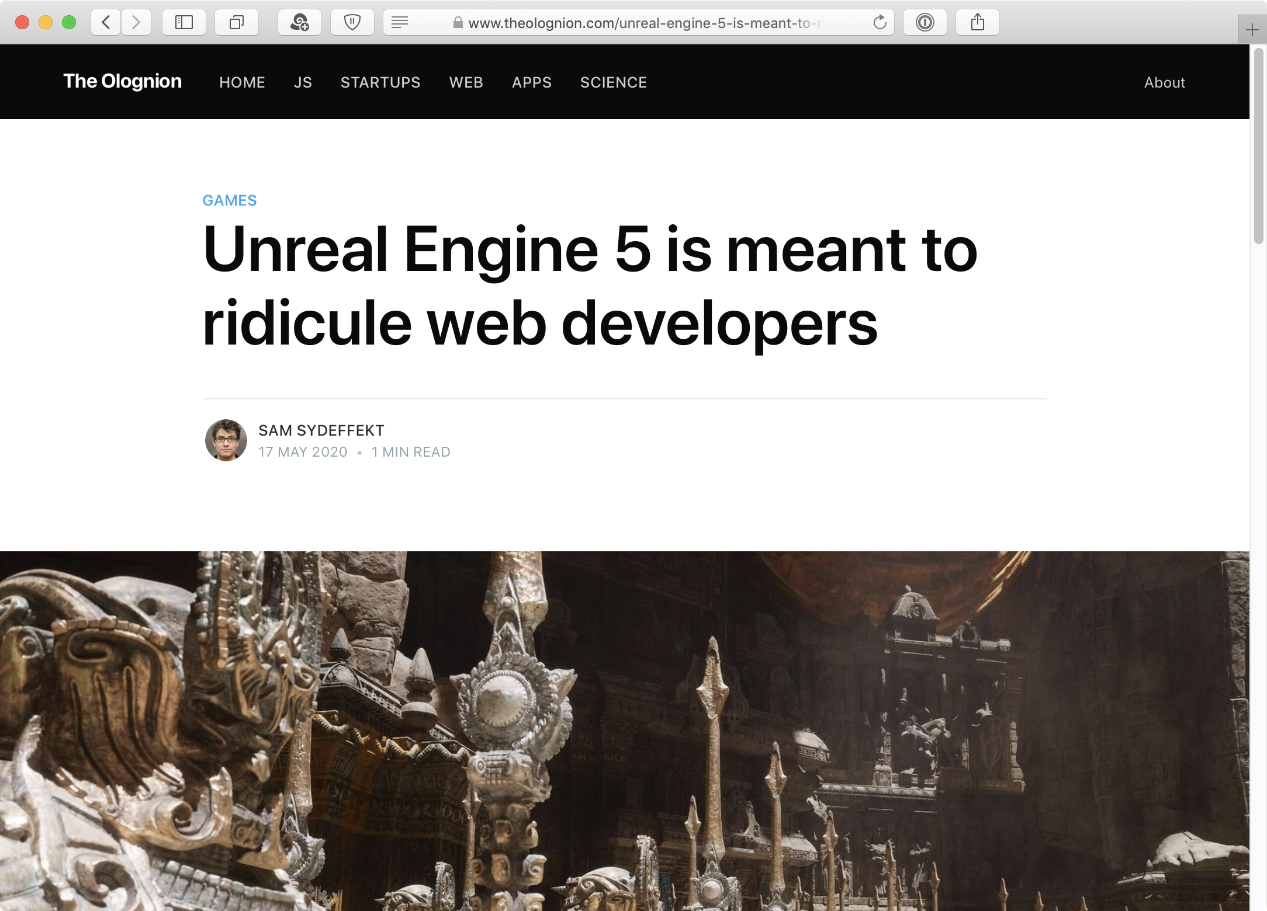Click the privacy shield extension icon
The image size is (1267, 911).
(x=352, y=23)
